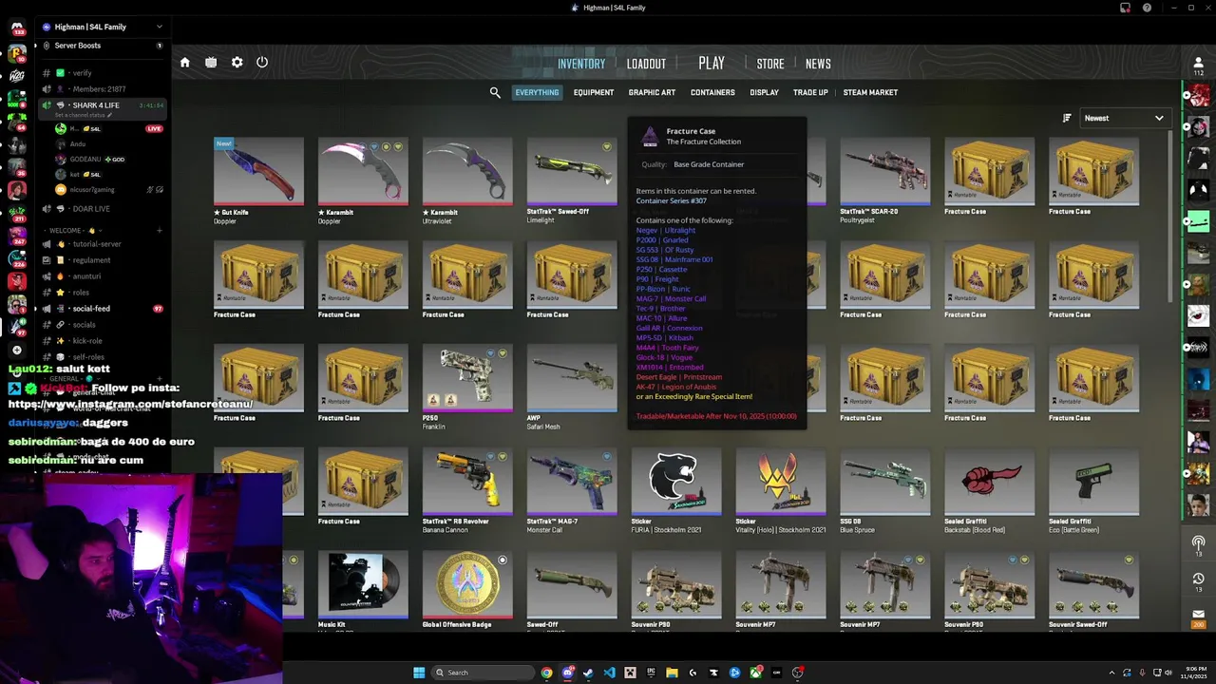1216x684 pixels.
Task: Open the kick-role channel
Action: click(103, 340)
